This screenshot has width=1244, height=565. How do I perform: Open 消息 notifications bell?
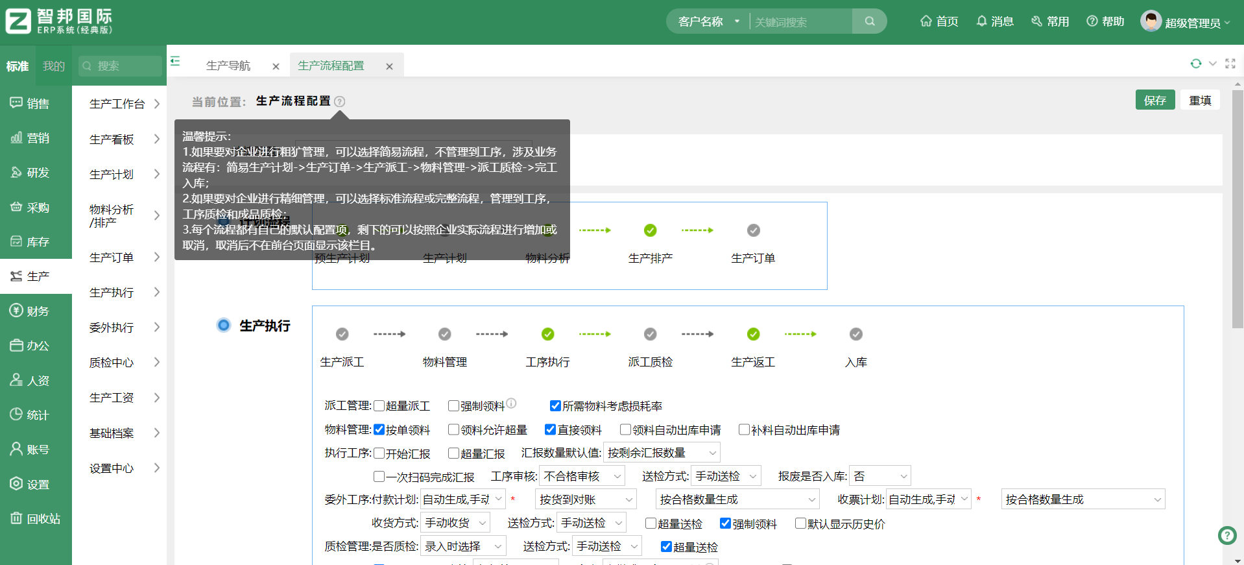[995, 21]
